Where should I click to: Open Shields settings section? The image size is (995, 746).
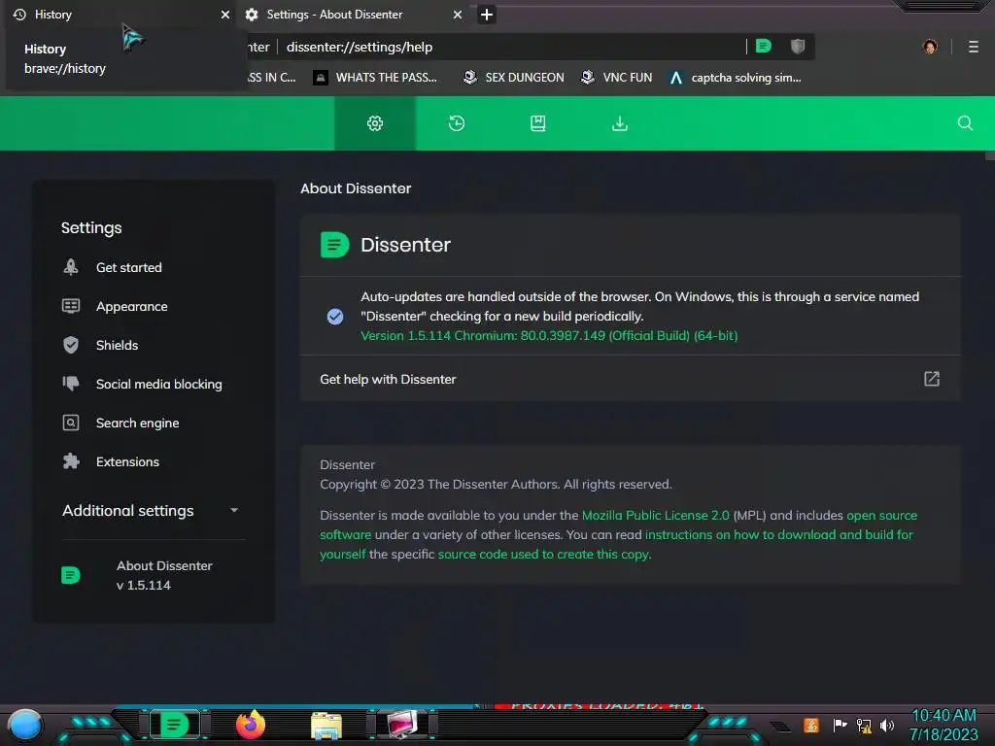117,345
